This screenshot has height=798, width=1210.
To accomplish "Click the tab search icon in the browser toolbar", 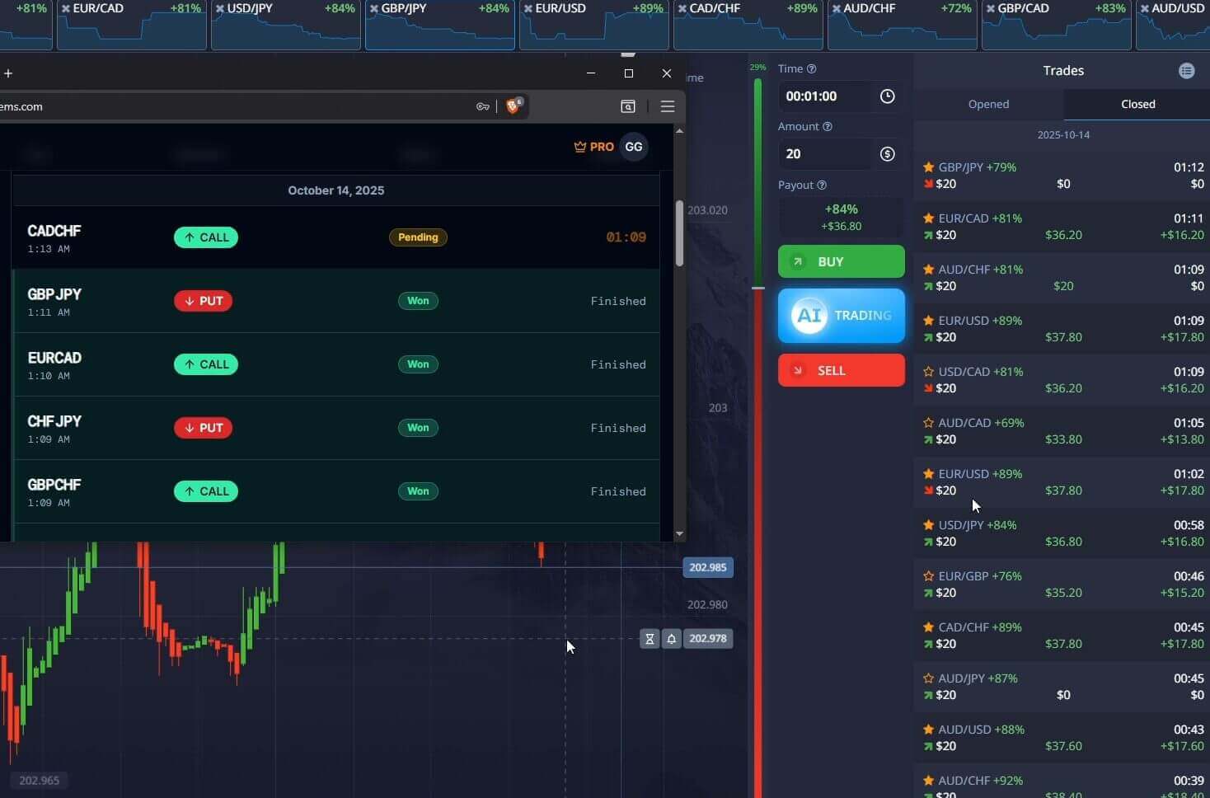I will [628, 106].
